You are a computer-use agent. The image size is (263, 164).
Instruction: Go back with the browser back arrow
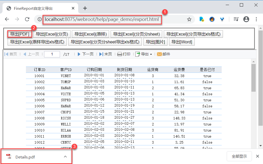pos(7,19)
